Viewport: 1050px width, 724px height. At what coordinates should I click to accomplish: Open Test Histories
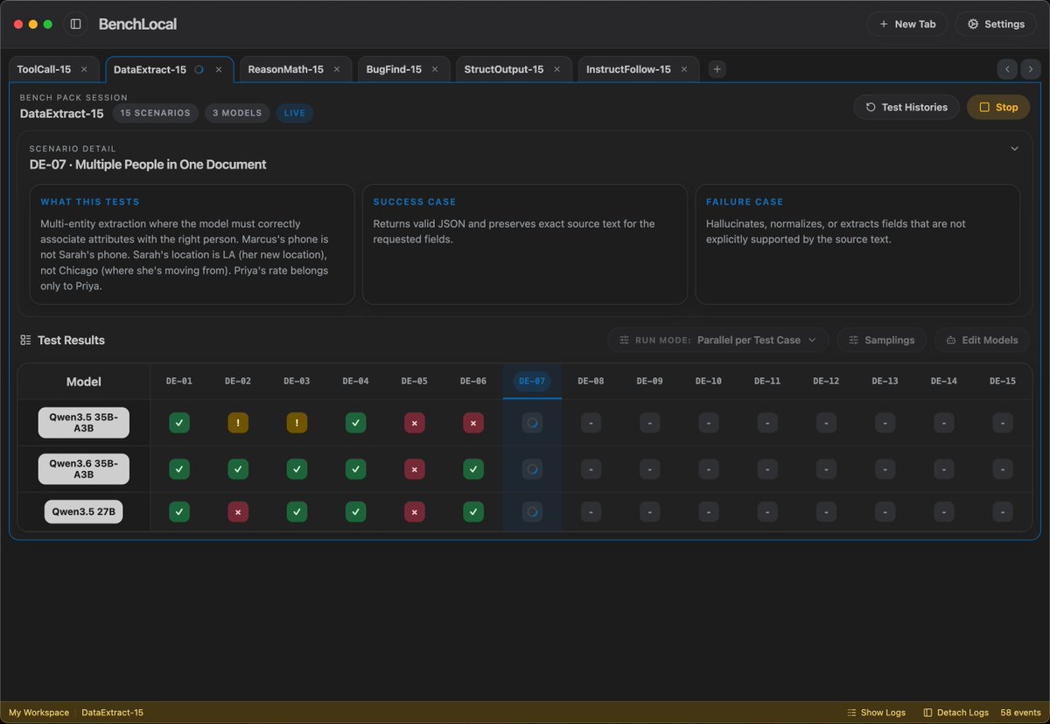point(906,107)
